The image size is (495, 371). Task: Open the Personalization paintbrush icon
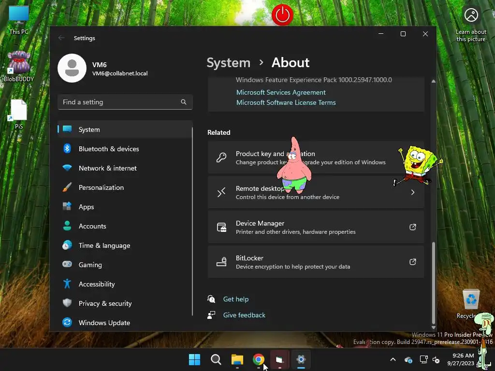click(67, 187)
